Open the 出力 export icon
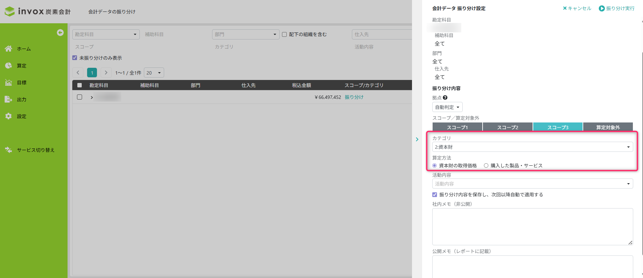This screenshot has width=643, height=278. tap(8, 99)
